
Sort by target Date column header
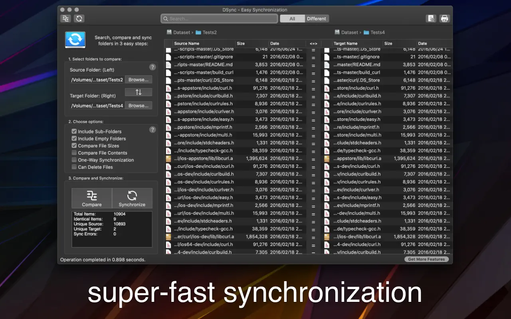coord(434,43)
